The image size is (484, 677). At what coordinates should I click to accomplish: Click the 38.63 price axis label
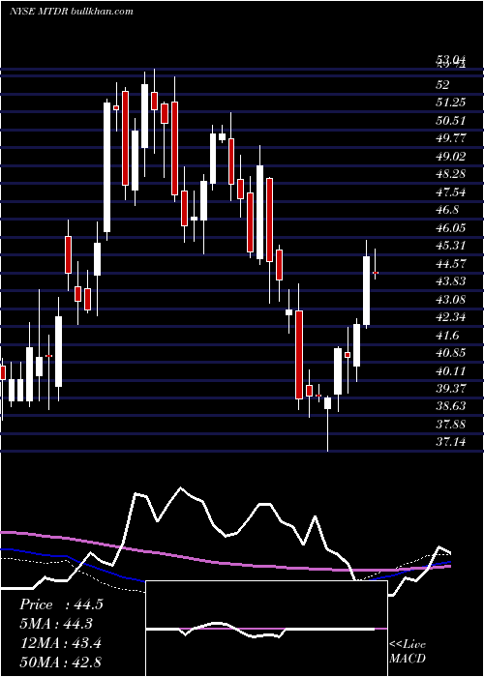451,406
